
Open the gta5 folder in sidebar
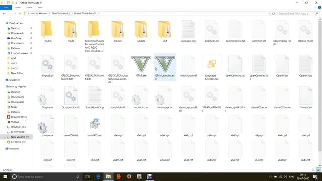[14, 58]
